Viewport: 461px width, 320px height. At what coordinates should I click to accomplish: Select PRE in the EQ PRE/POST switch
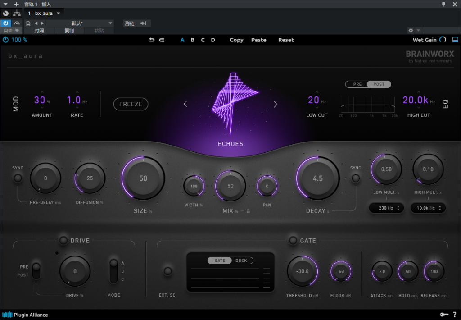tap(357, 84)
